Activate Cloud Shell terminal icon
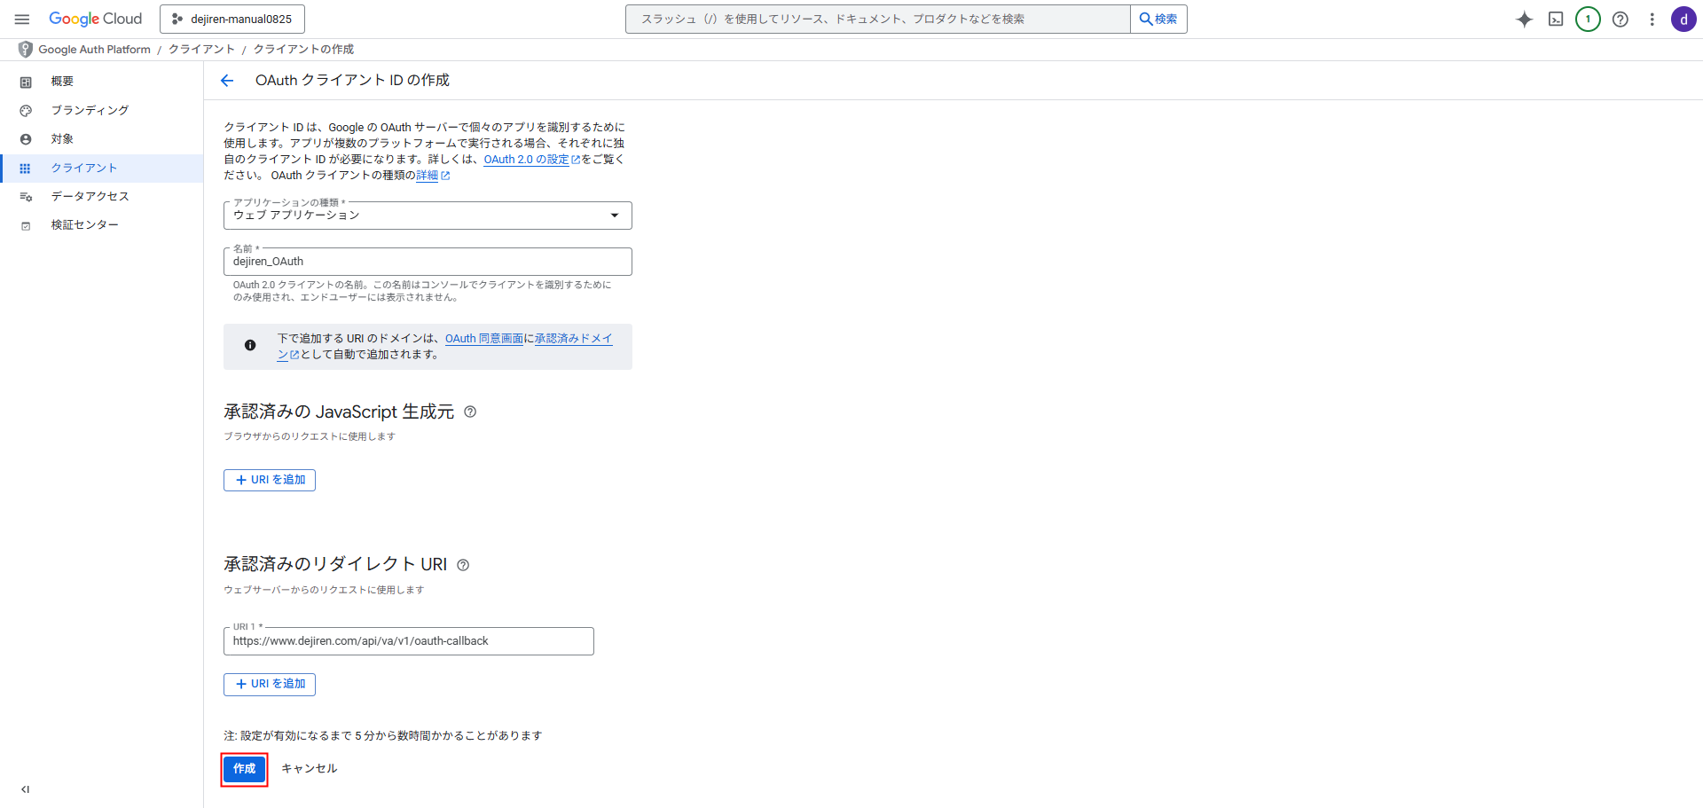Screen dimensions: 1703x808 click(x=1556, y=20)
